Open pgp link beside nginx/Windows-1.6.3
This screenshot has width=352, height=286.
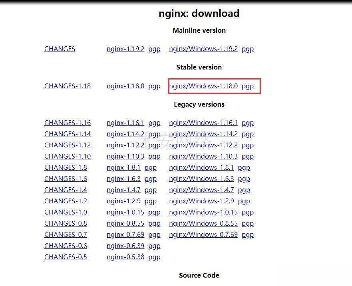[x=244, y=179]
